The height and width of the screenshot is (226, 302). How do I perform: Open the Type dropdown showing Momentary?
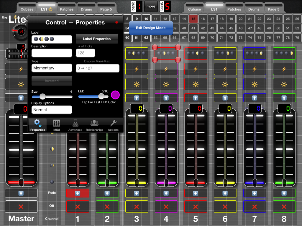click(52, 68)
